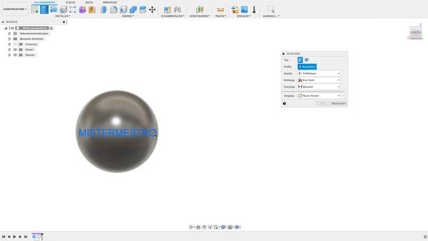Select the Fillet tool icon
This screenshot has width=428, height=241.
tap(114, 9)
